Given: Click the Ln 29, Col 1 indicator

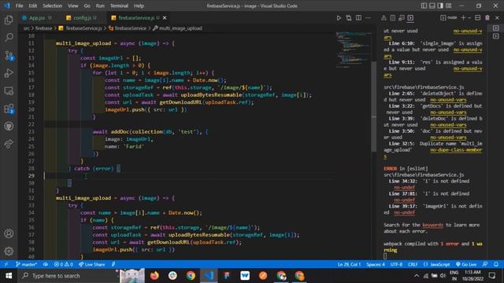Looking at the screenshot, I should point(349,264).
